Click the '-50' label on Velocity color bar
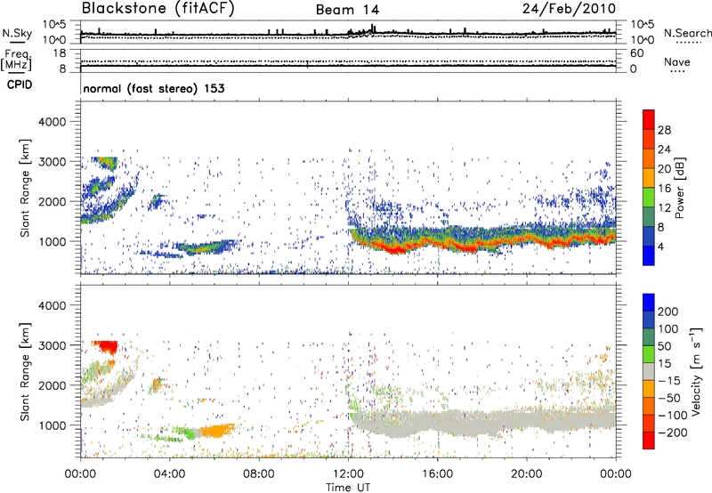This screenshot has width=712, height=493. click(669, 398)
